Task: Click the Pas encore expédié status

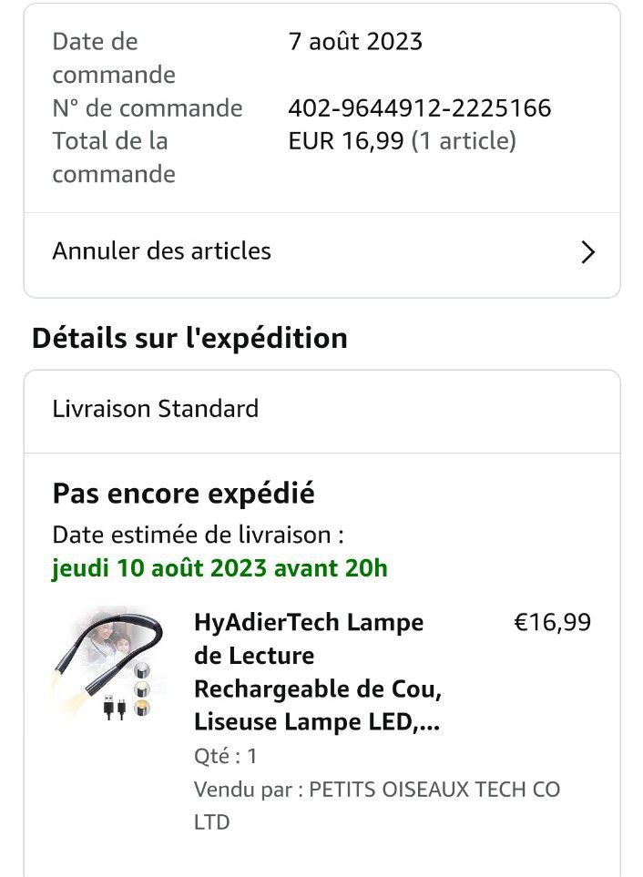Action: (x=183, y=494)
